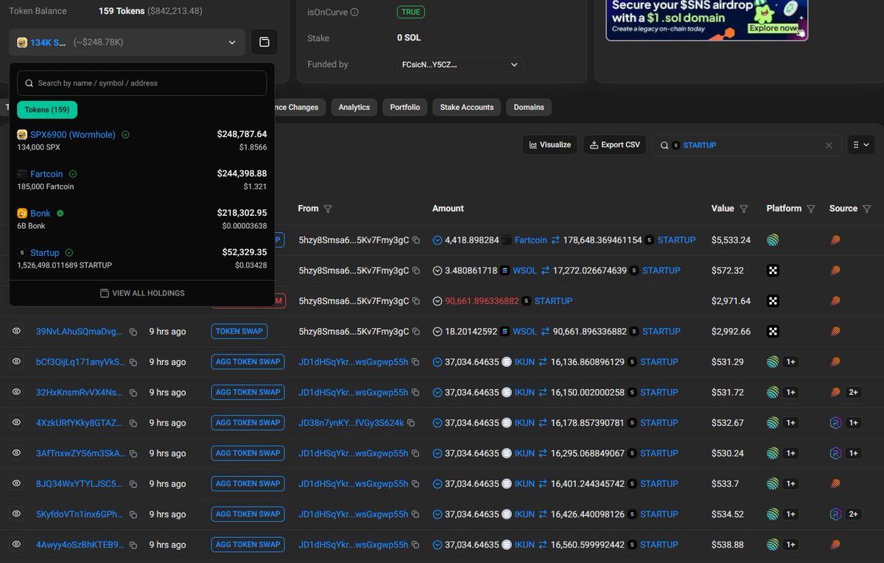Click platform icon in $572.32 row
The image size is (884, 563).
[773, 270]
